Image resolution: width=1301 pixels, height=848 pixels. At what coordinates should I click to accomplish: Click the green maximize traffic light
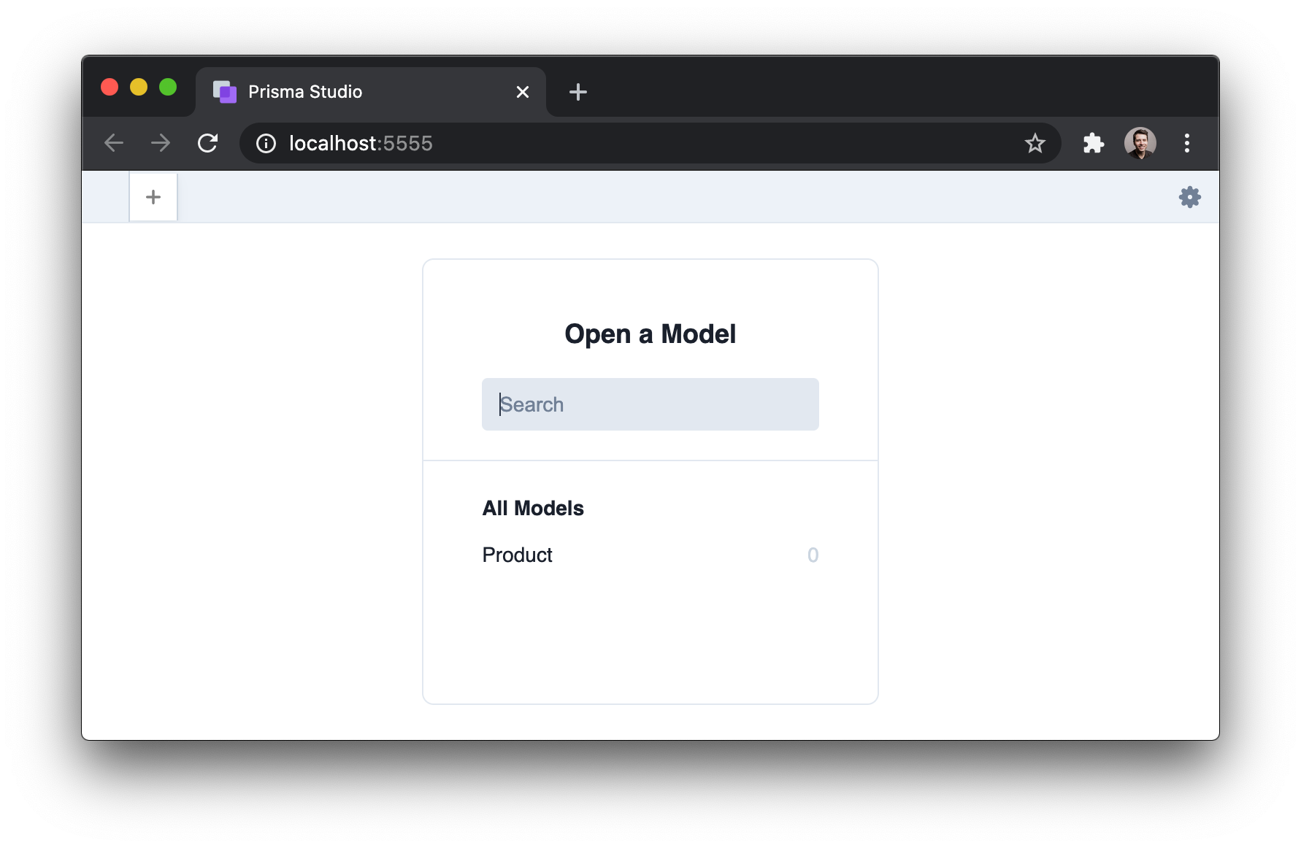168,87
